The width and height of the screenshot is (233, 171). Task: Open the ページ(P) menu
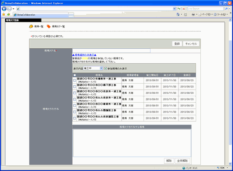pyautogui.click(x=206, y=14)
